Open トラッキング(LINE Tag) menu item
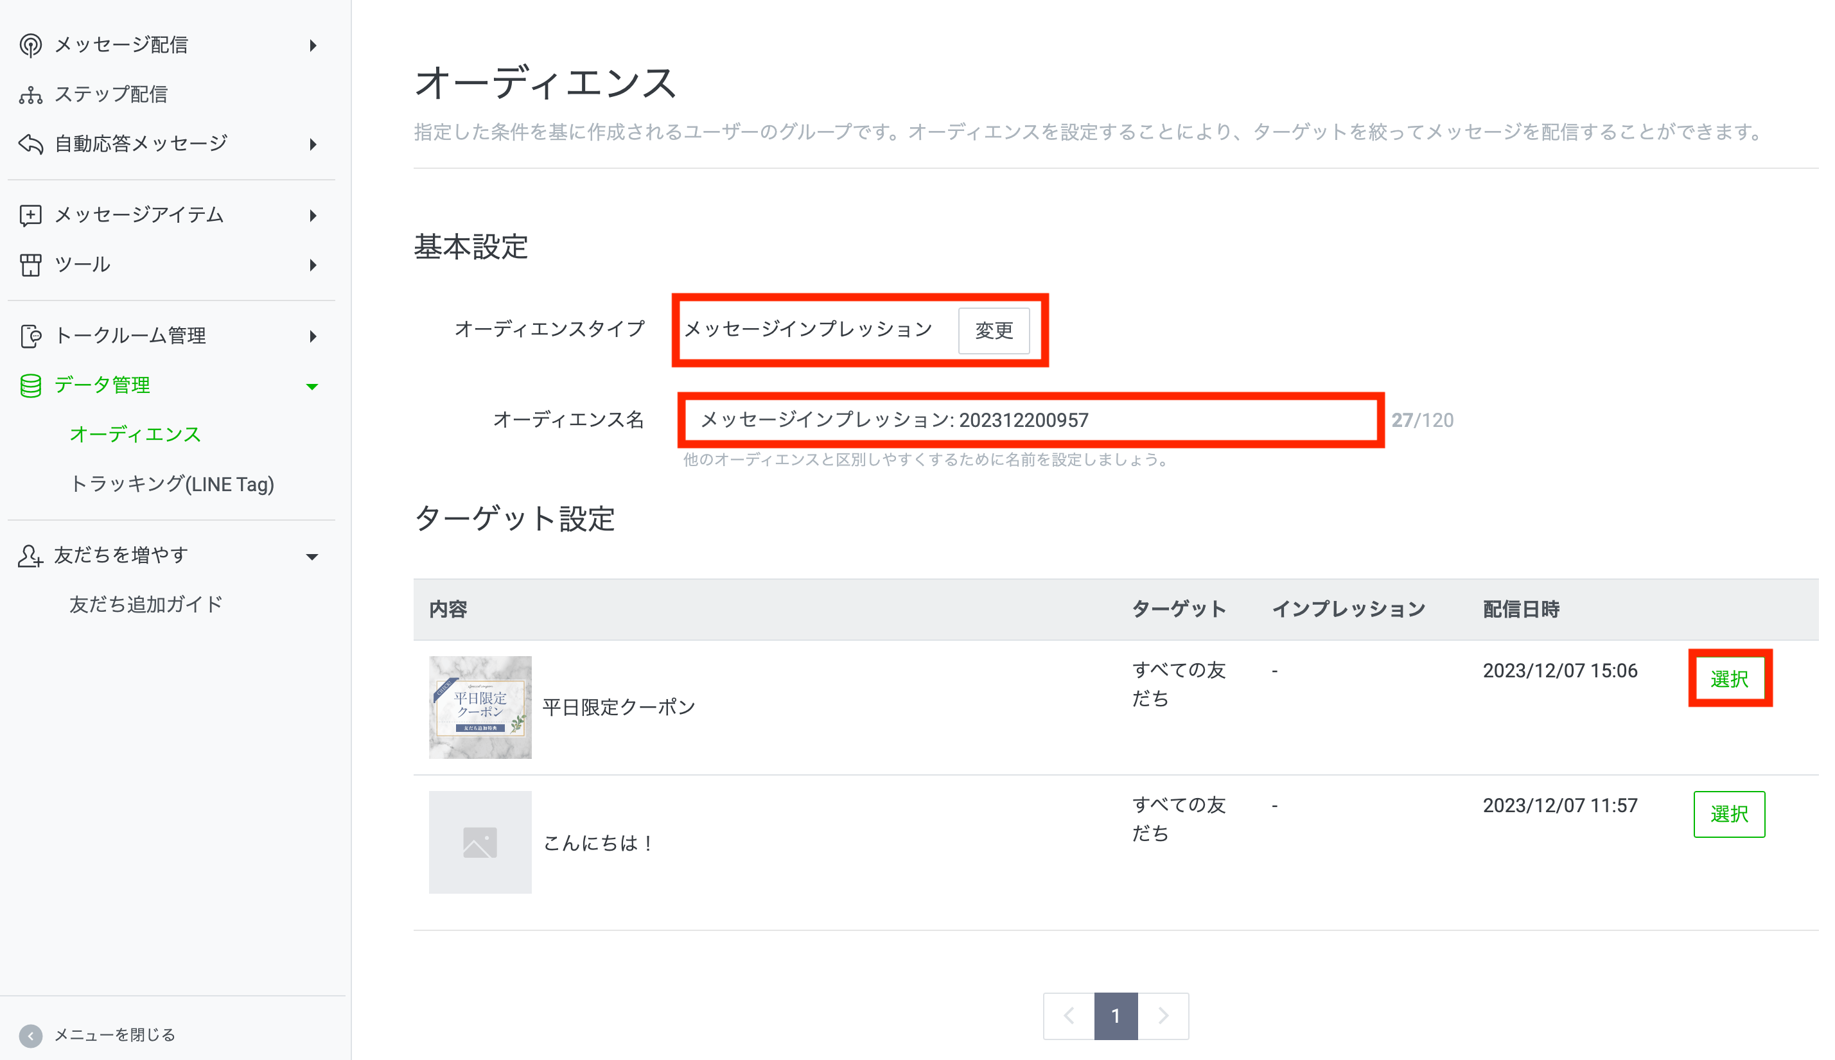1835x1060 pixels. pos(171,484)
